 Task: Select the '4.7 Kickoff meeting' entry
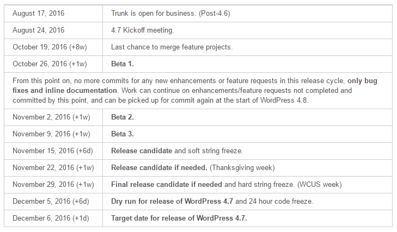pyautogui.click(x=142, y=30)
